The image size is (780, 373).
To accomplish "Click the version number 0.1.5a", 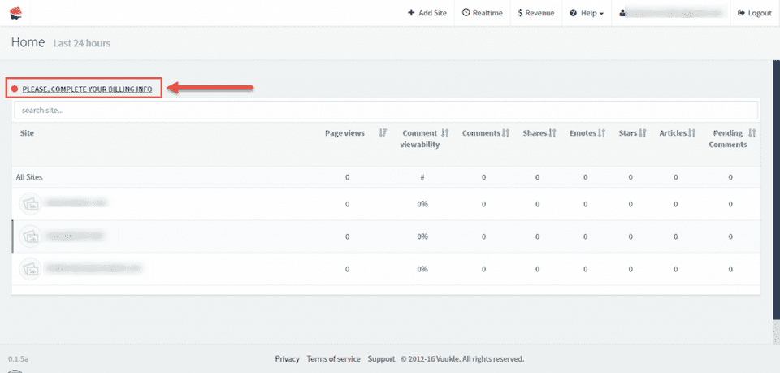I will 19,358.
